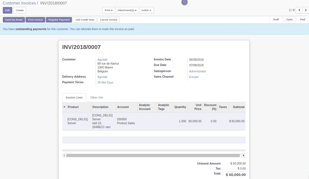Click the Edit button
Image resolution: width=309 pixels, height=179 pixels.
coord(7,10)
